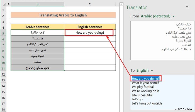Select empty English cell C6

tap(90, 38)
